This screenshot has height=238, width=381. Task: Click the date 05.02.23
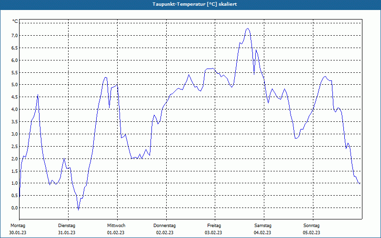click(311, 233)
